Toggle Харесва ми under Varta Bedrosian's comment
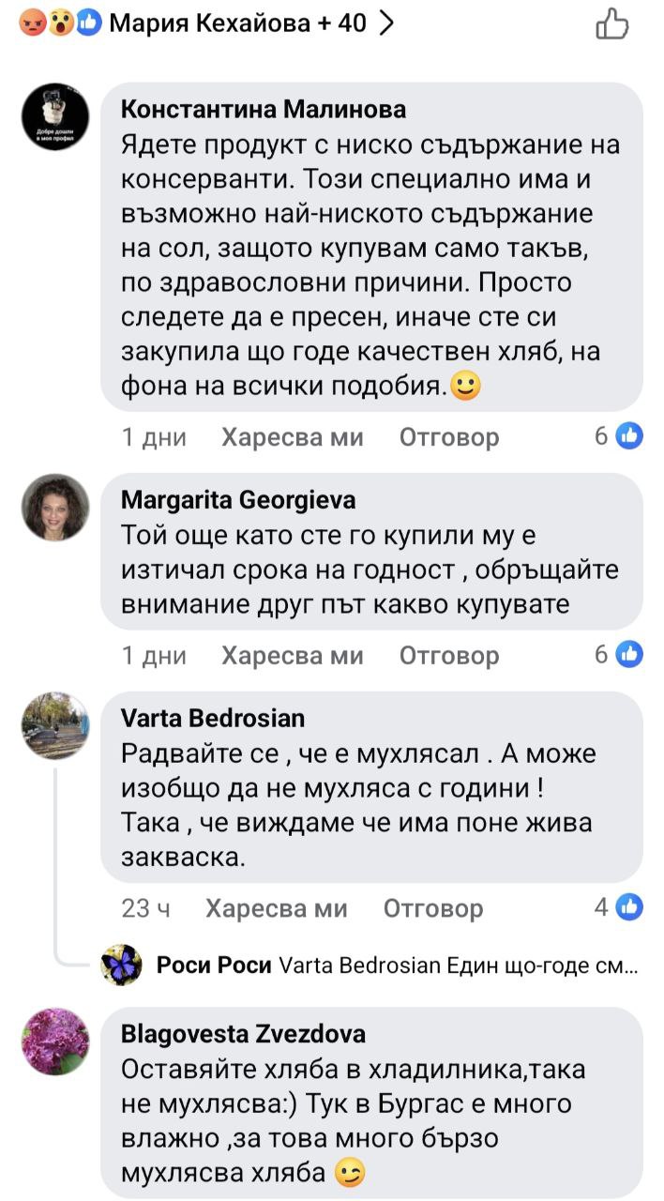The image size is (664, 1201). pyautogui.click(x=277, y=908)
